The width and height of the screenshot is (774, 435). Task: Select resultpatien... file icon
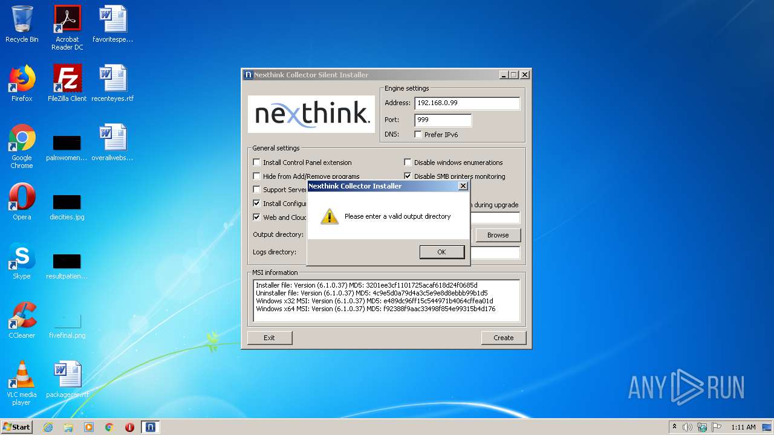pos(67,266)
